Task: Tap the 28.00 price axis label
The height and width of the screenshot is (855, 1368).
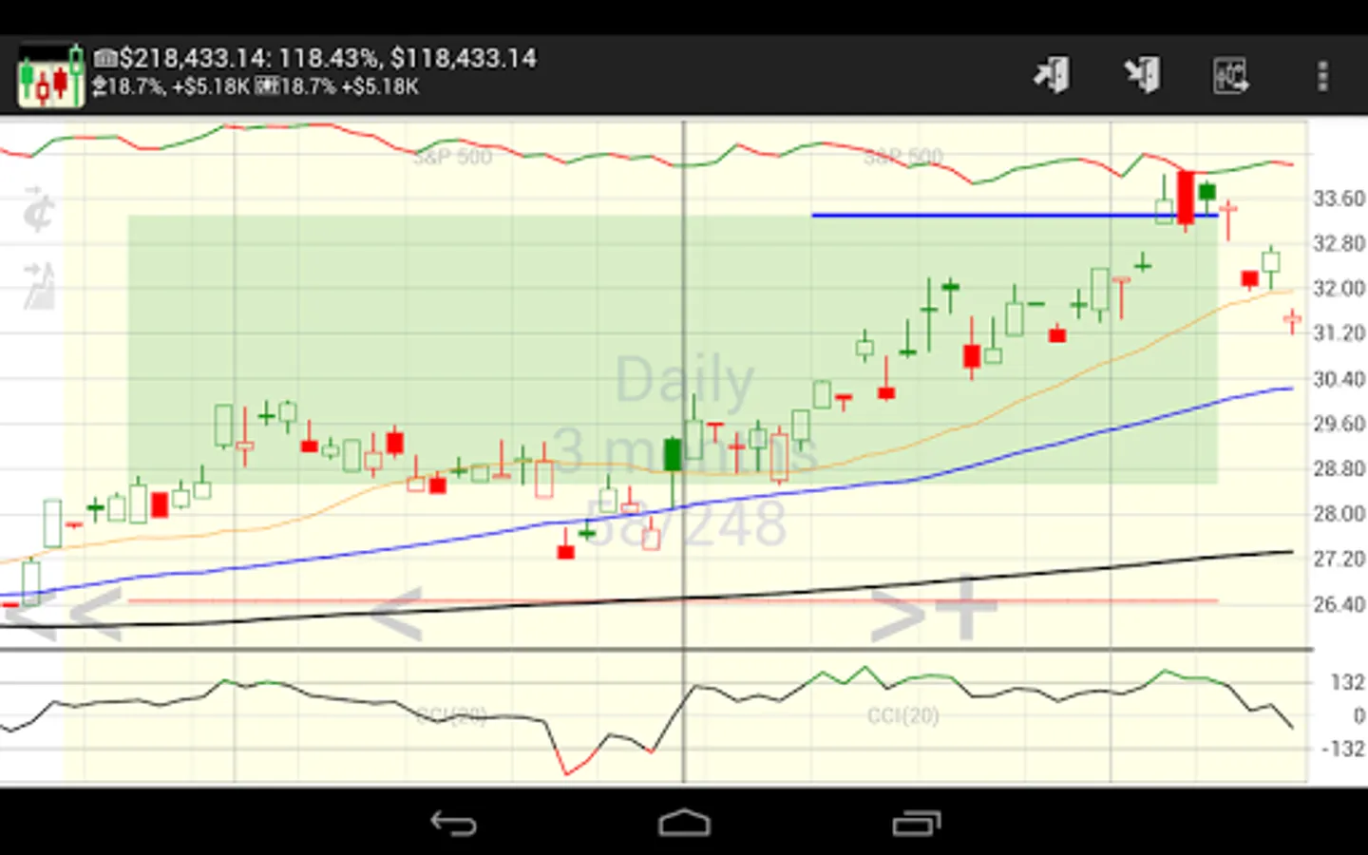Action: [x=1339, y=514]
